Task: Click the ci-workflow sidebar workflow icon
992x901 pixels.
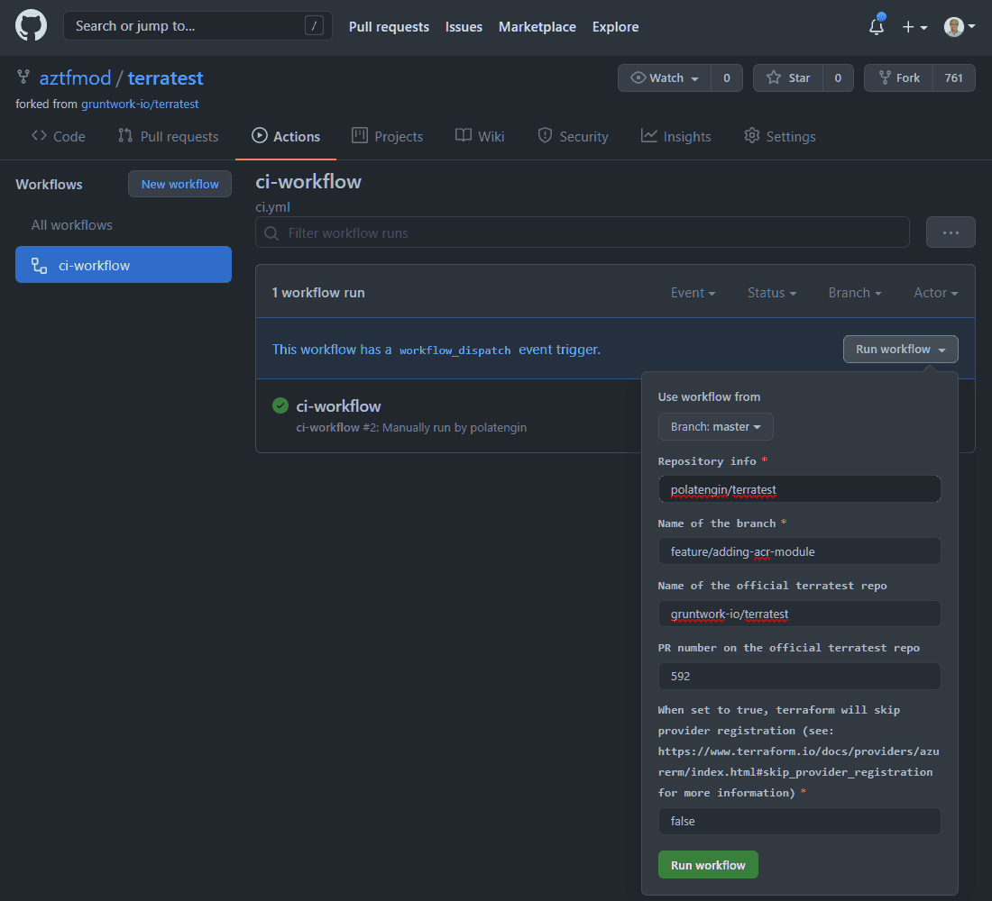Action: pos(39,266)
